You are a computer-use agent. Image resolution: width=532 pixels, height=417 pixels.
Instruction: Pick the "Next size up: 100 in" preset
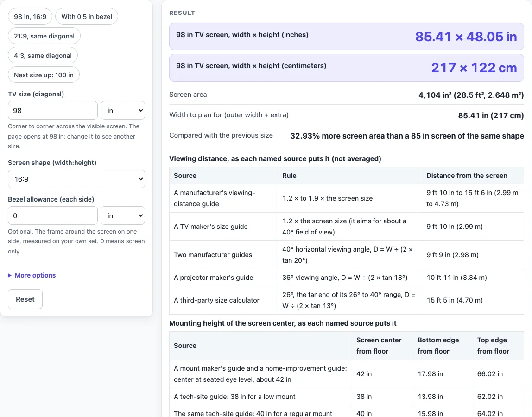(x=44, y=75)
